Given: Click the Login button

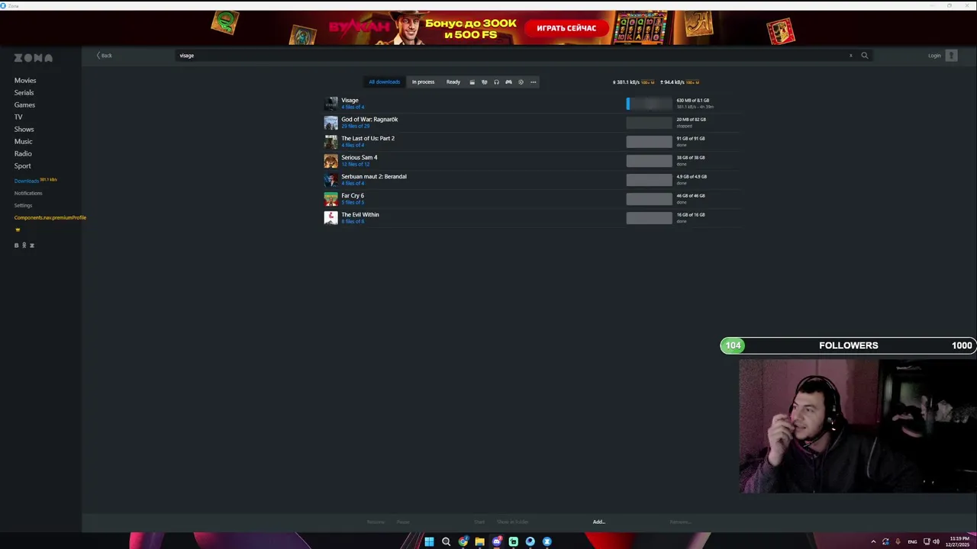Looking at the screenshot, I should (x=934, y=55).
